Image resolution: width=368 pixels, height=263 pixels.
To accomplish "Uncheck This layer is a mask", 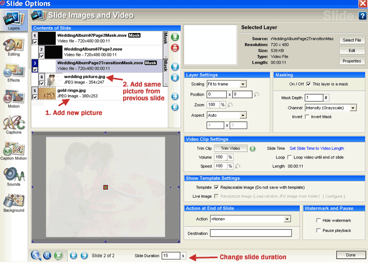I will [309, 84].
